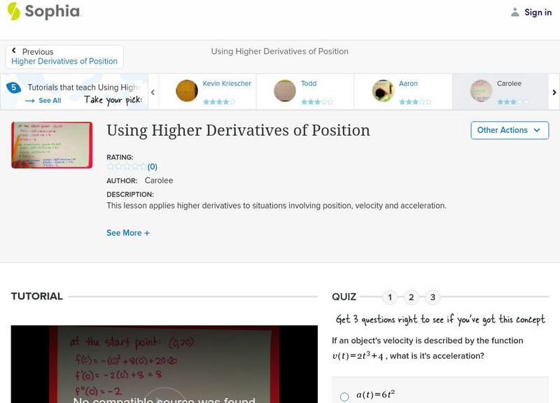The width and height of the screenshot is (560, 403).
Task: Expand the description with See More +
Action: point(128,232)
